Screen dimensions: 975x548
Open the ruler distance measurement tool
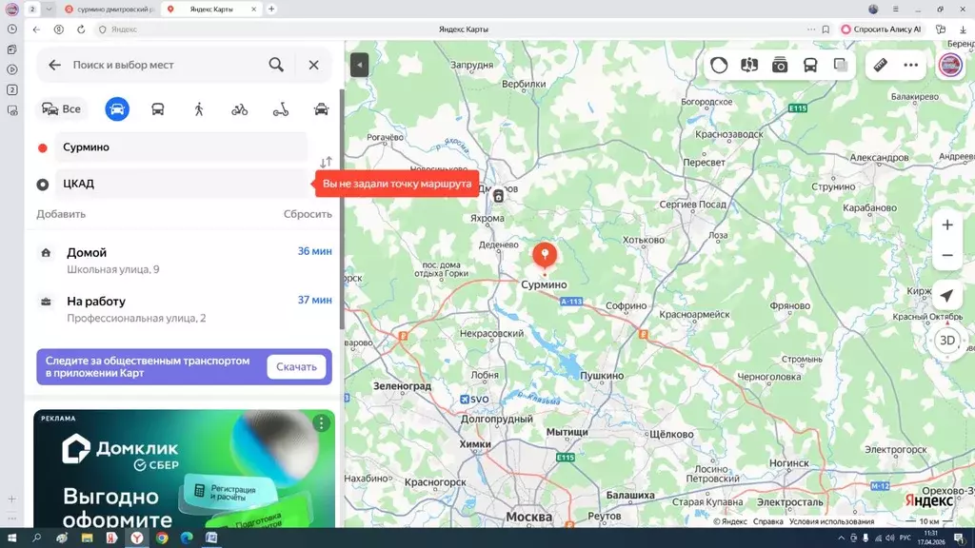pyautogui.click(x=880, y=66)
